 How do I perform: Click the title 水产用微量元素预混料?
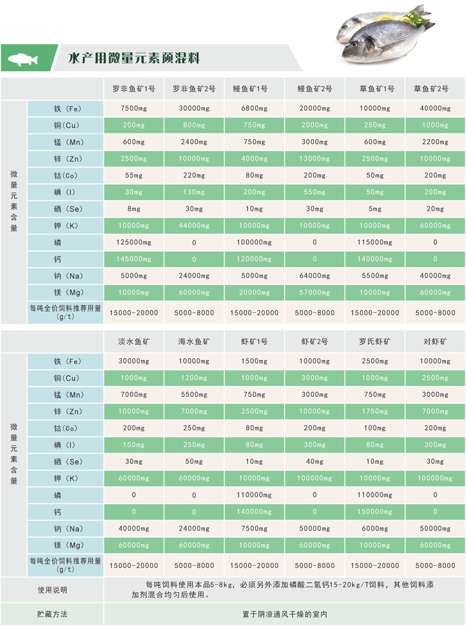tap(134, 59)
